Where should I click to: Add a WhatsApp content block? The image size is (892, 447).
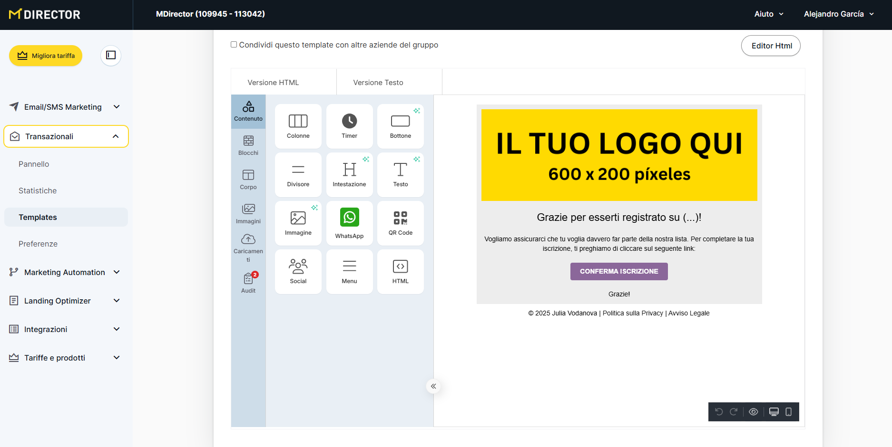[349, 223]
